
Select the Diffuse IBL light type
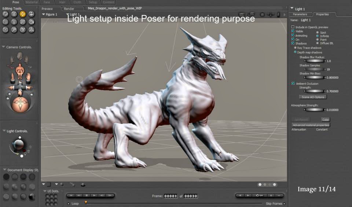(x=318, y=43)
